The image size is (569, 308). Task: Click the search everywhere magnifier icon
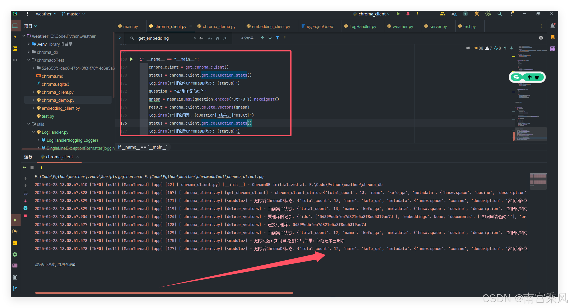[x=499, y=14]
